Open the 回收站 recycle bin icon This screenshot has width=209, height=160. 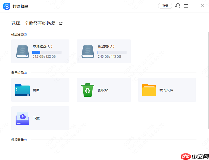[88, 90]
